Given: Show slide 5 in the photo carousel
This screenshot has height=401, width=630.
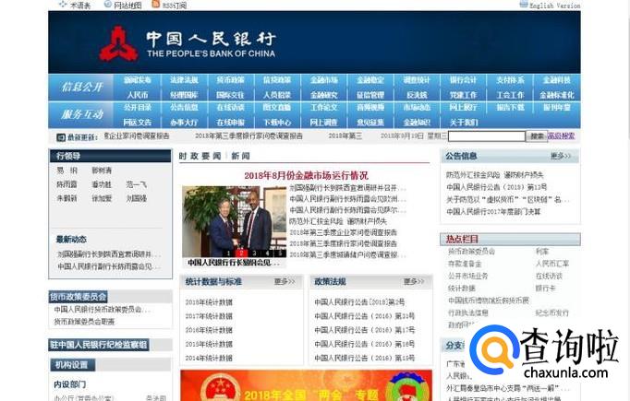Looking at the screenshot, I should [x=281, y=253].
